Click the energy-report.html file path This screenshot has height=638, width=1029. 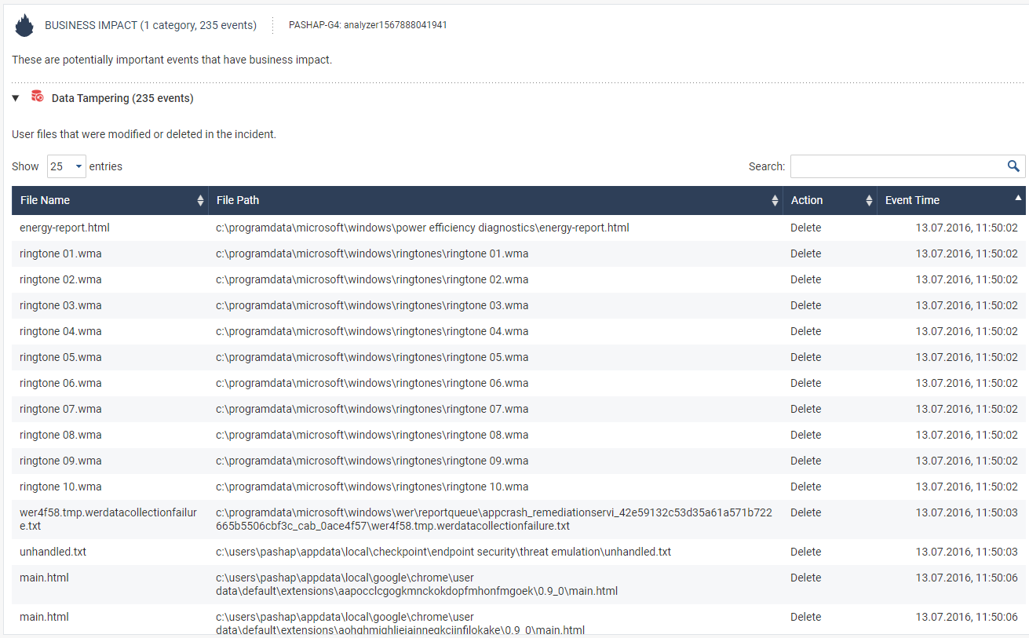coord(422,228)
